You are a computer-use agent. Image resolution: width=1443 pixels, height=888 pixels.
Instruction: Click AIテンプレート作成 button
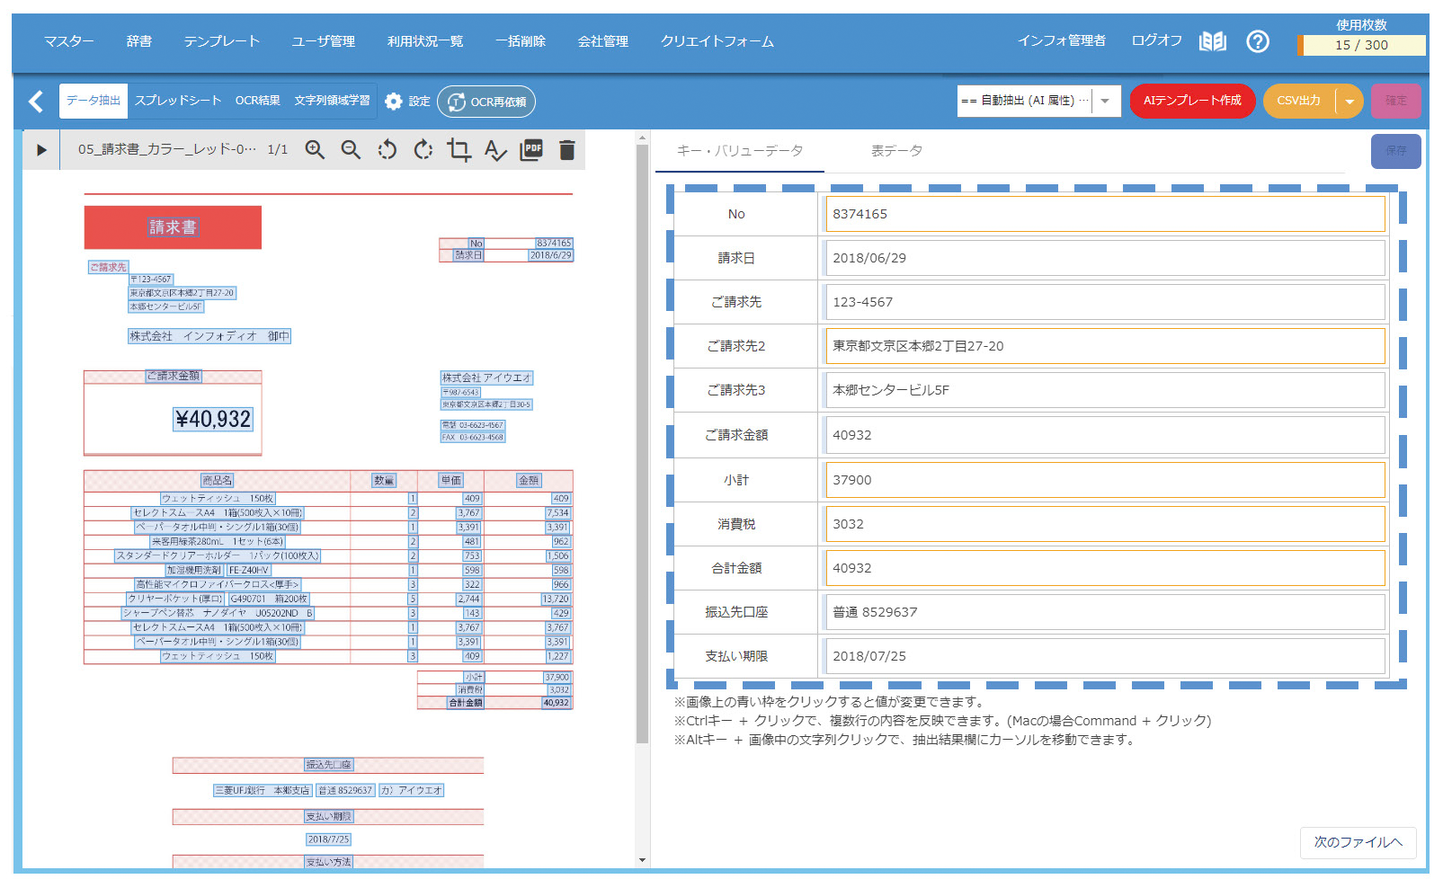(1192, 101)
